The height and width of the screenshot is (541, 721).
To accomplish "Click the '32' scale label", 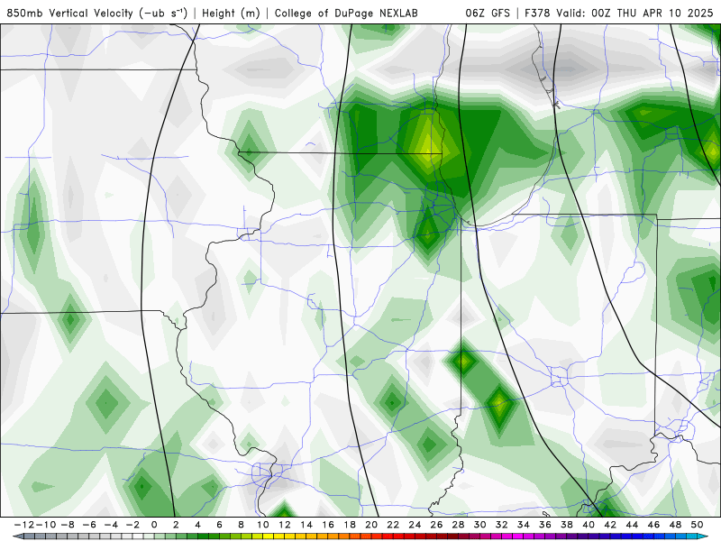I will click(502, 525).
